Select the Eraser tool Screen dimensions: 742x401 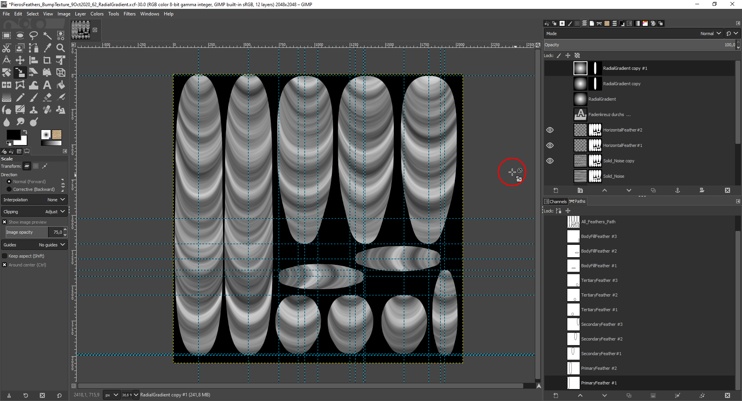47,97
